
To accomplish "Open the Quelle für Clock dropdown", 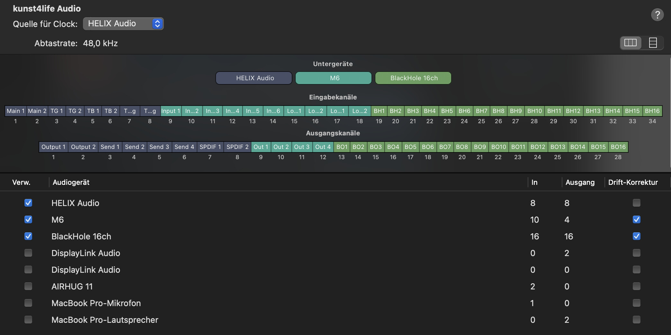I will tap(123, 24).
